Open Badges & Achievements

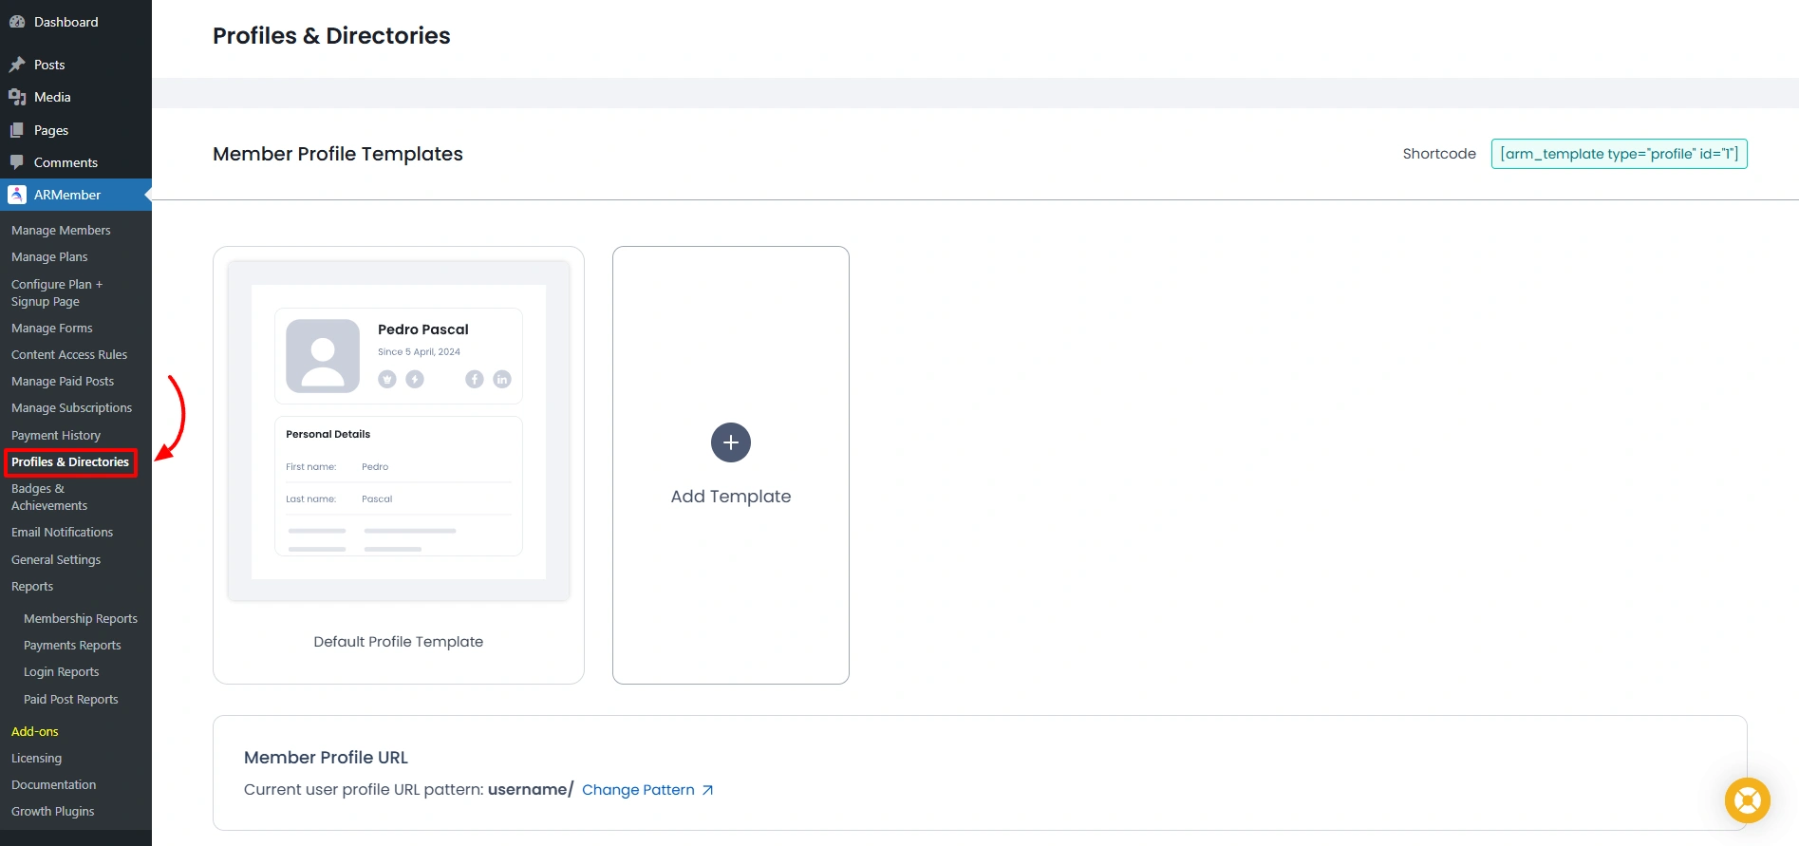click(49, 497)
